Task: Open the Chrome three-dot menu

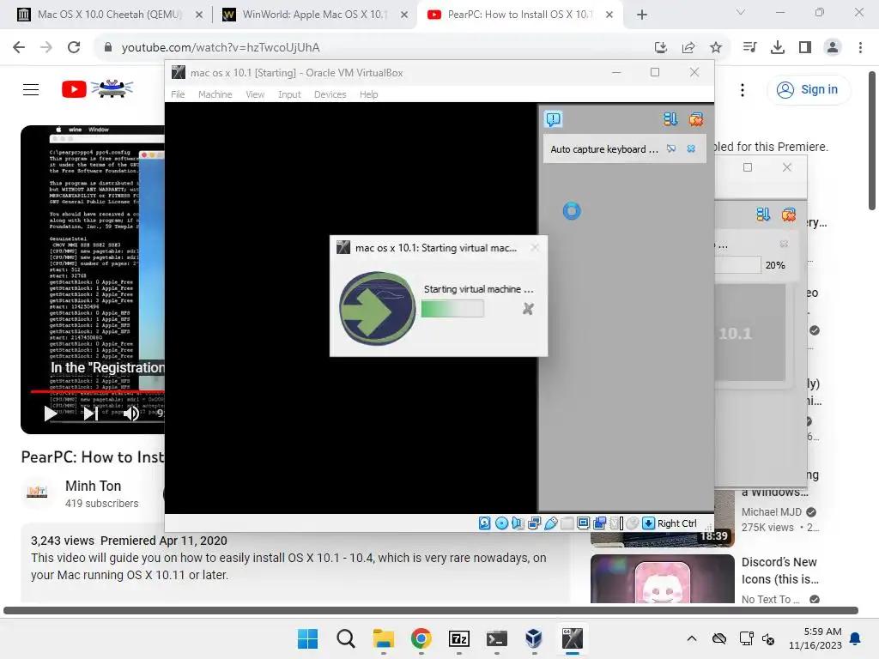Action: (x=860, y=47)
